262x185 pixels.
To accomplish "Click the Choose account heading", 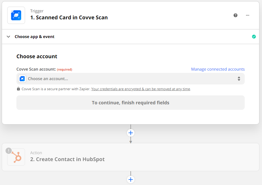I will tap(37, 56).
